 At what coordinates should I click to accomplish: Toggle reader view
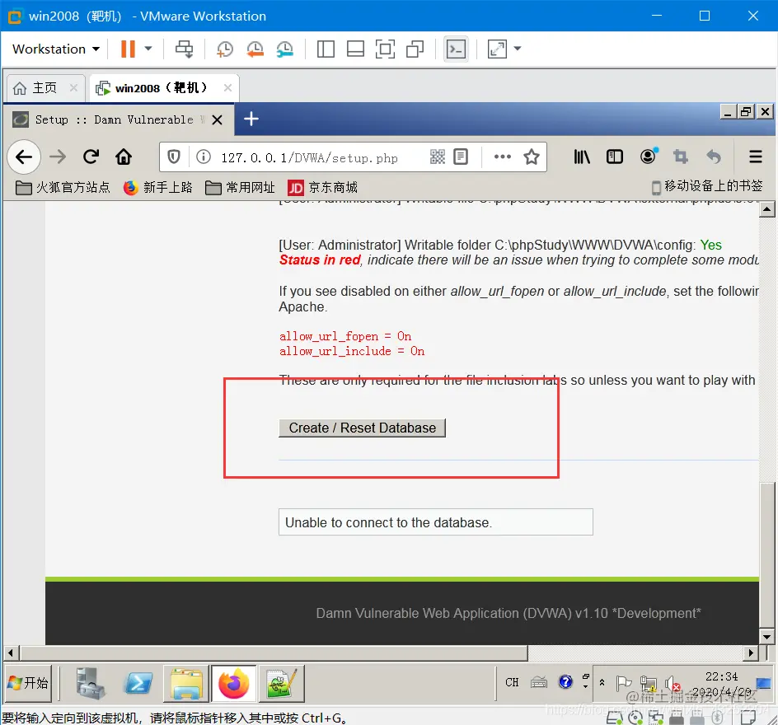pyautogui.click(x=461, y=157)
